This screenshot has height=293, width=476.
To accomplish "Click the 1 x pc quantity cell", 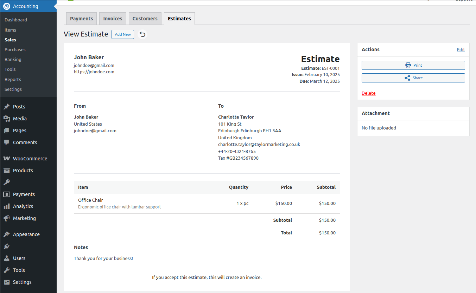I will [242, 204].
